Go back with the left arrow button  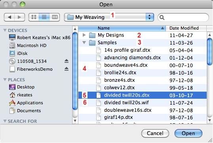click(x=9, y=17)
